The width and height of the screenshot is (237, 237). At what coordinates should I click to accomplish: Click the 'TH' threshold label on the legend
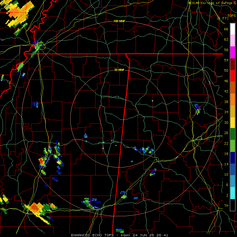(226, 206)
